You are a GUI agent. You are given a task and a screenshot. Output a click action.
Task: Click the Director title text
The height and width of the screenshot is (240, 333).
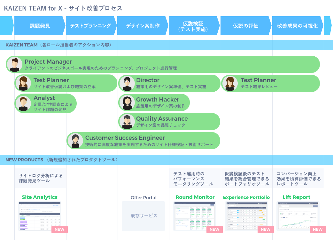[148, 80]
